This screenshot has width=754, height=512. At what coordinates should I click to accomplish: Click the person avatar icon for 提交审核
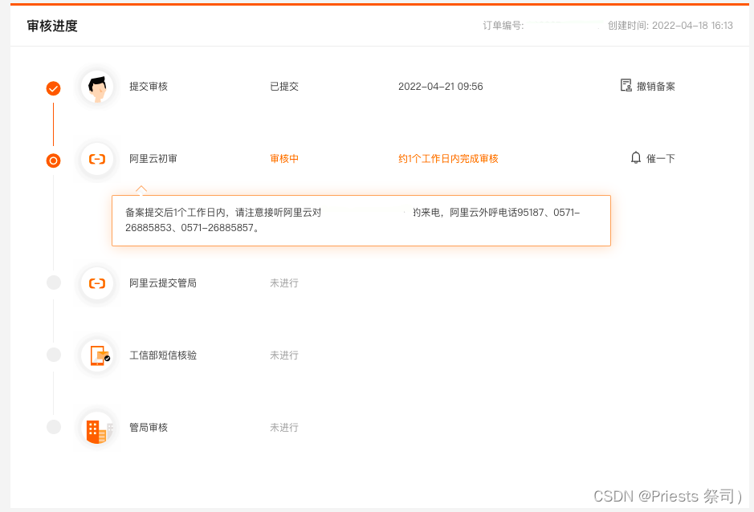[x=97, y=87]
